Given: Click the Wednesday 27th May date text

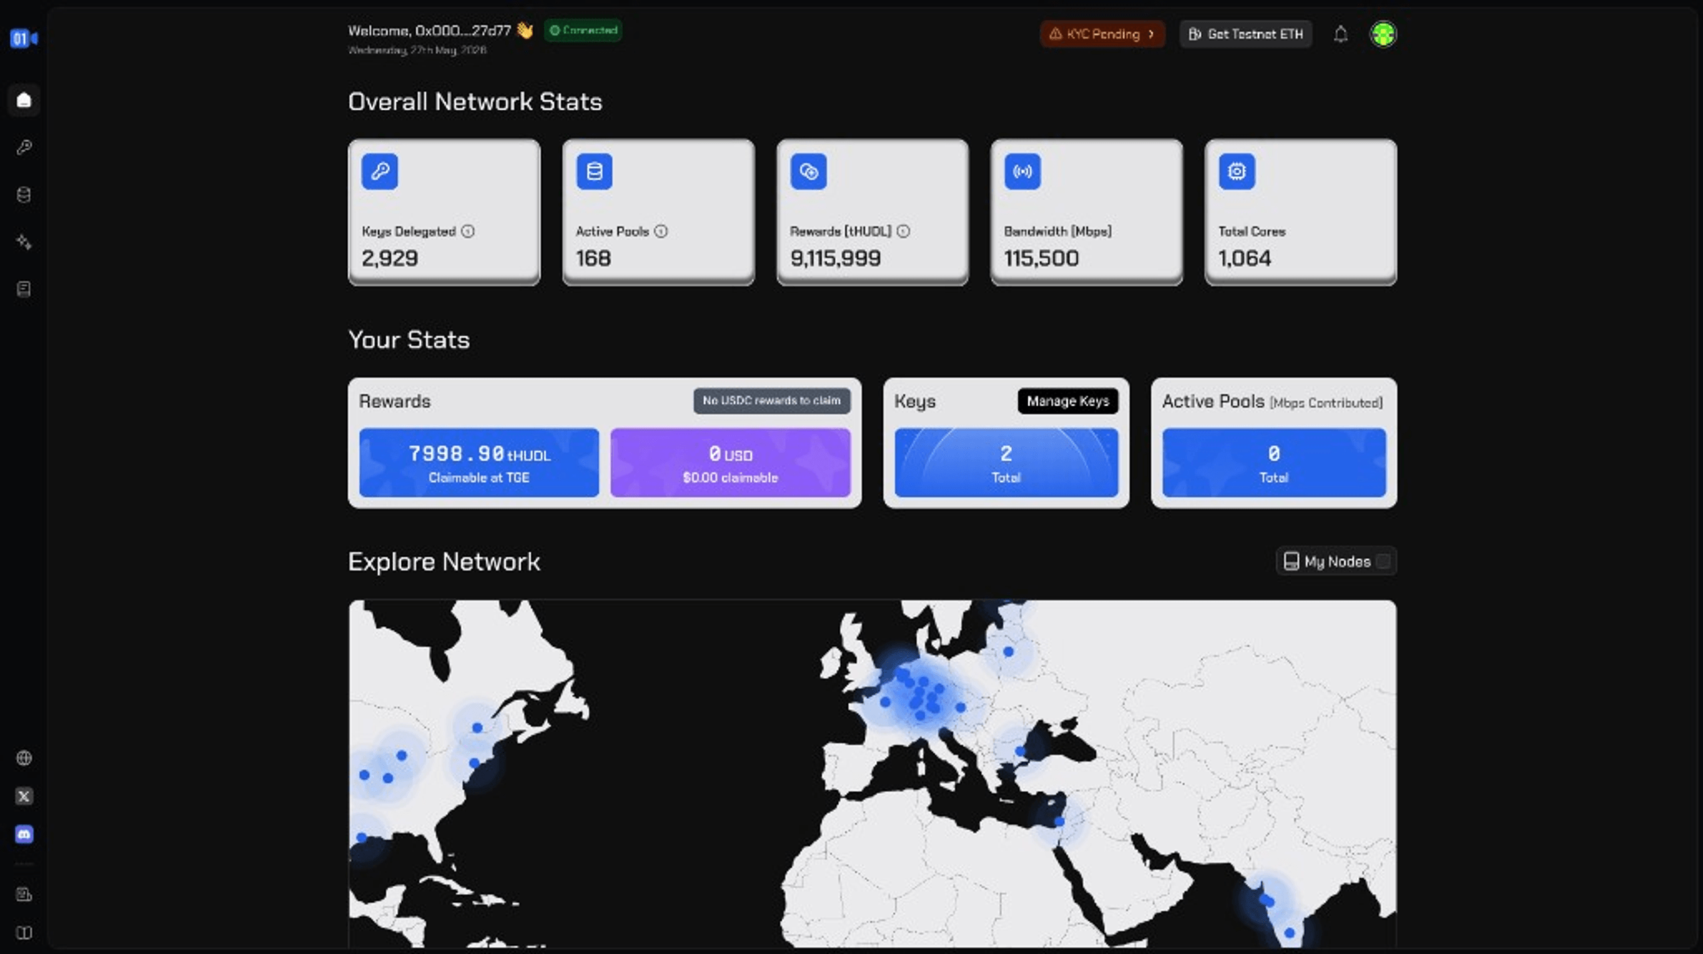Looking at the screenshot, I should click(417, 51).
